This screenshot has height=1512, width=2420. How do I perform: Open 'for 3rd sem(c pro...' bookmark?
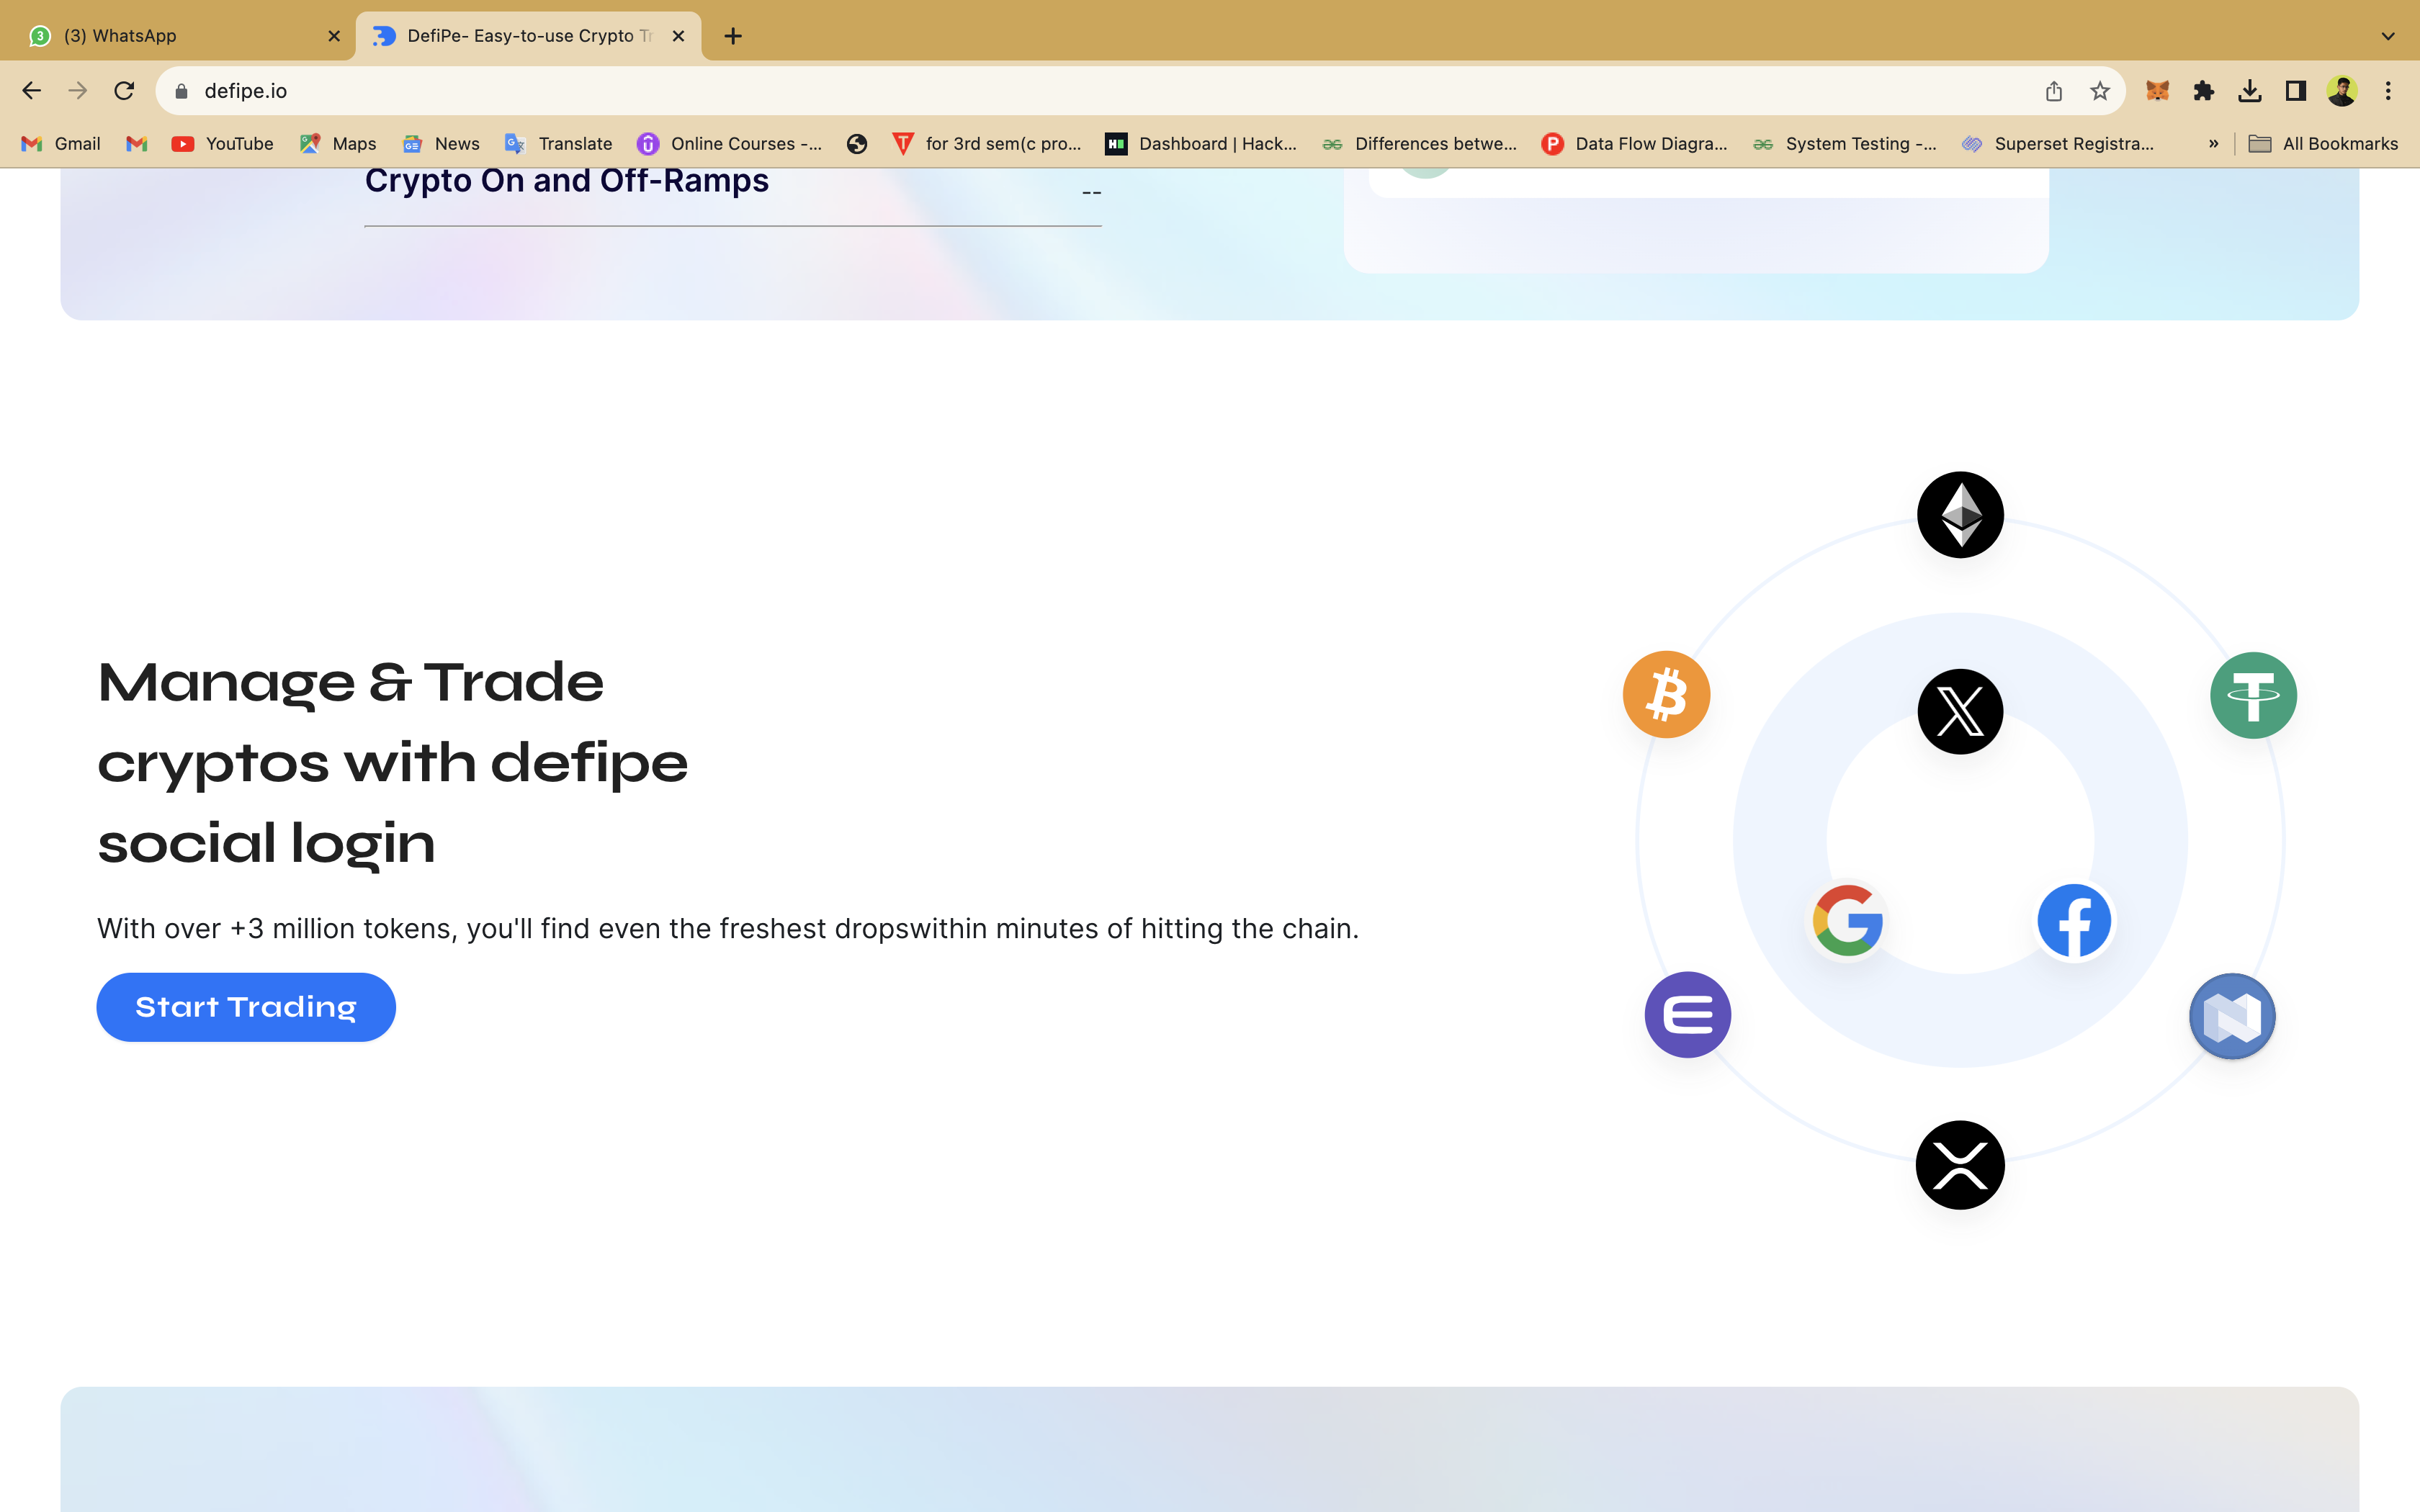coord(986,144)
